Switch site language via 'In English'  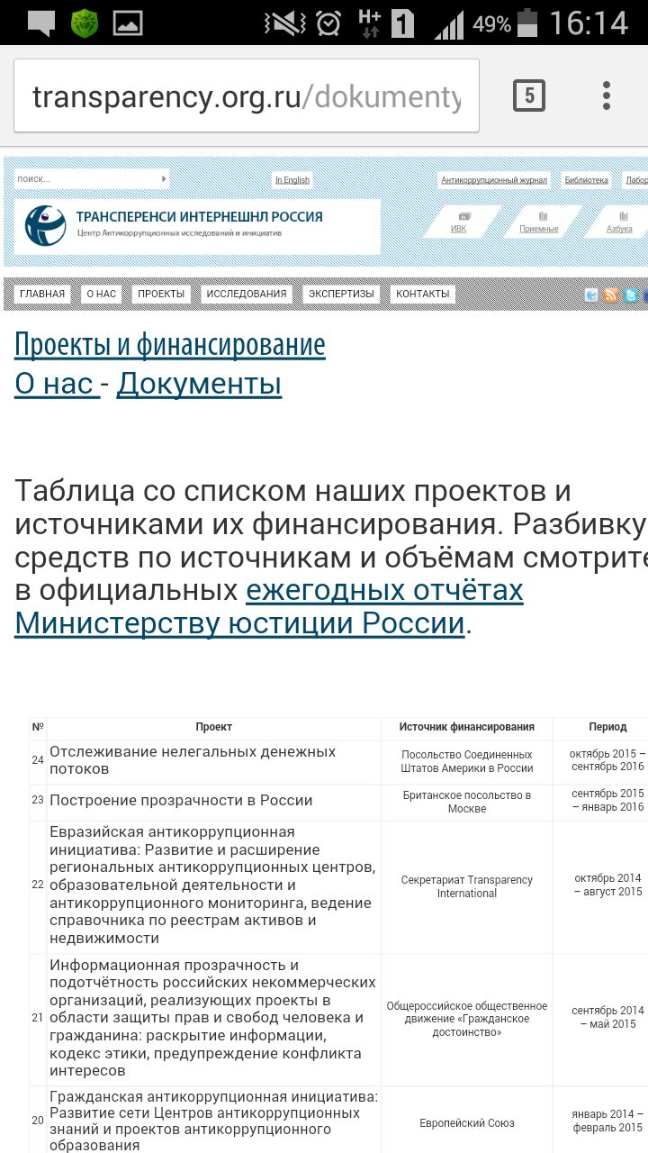(x=292, y=180)
